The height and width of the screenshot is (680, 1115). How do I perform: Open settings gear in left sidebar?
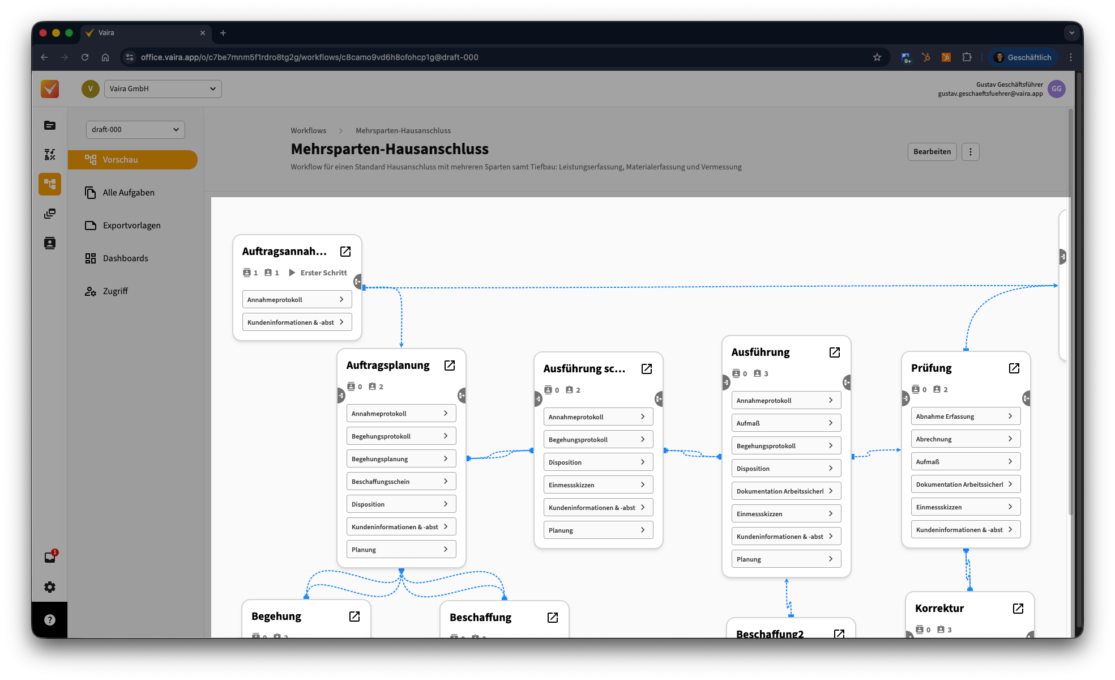coord(50,587)
